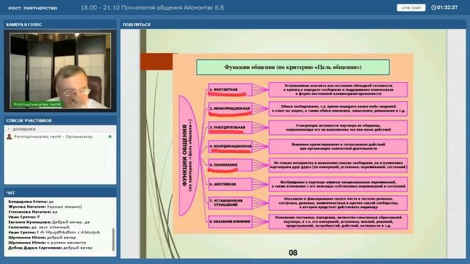Click the presenter's webcam video
The image size is (470, 264).
point(60,70)
